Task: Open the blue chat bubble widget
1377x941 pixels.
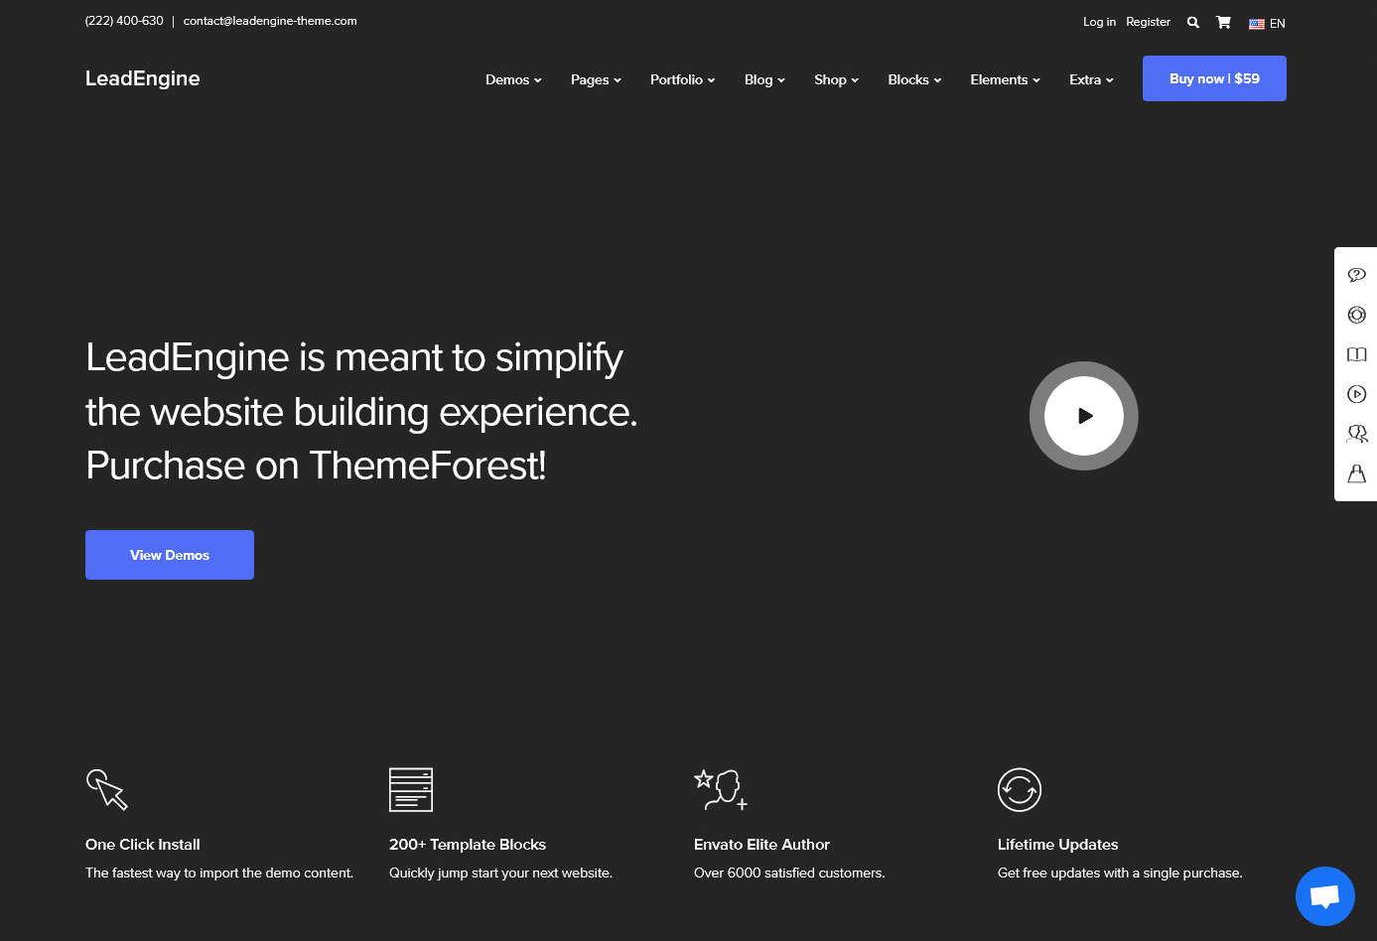Action: [x=1324, y=896]
